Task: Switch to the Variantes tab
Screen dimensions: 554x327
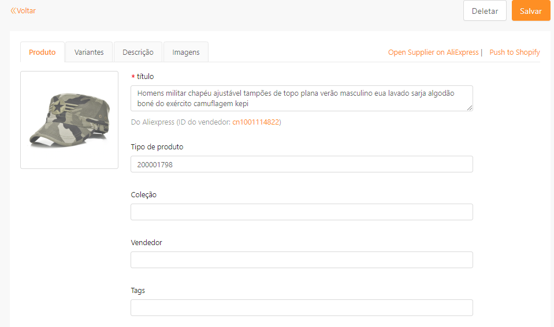Action: coord(89,52)
